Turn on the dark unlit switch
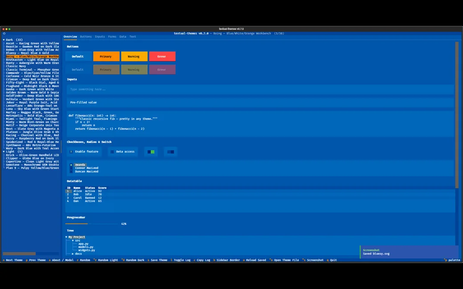Screen dimensions: 463x289 pos(171,152)
